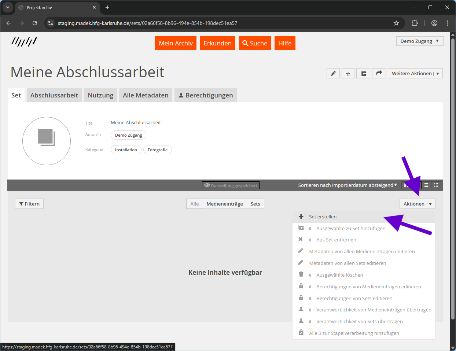Viewport: 456px width, 351px height.
Task: Click the pencil edit metadata icon
Action: pos(333,73)
